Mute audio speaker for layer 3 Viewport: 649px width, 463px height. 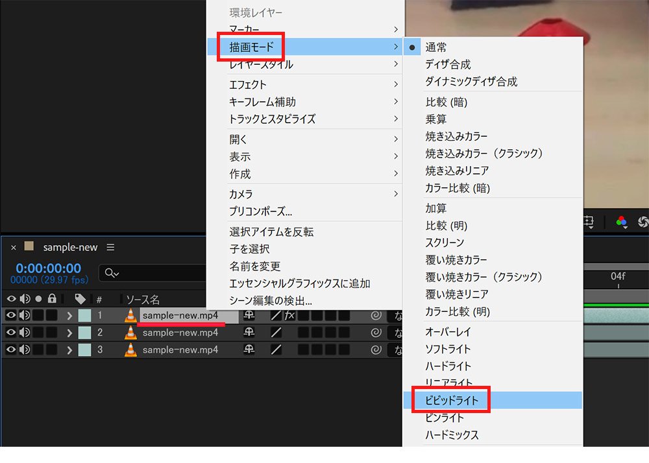coord(25,350)
